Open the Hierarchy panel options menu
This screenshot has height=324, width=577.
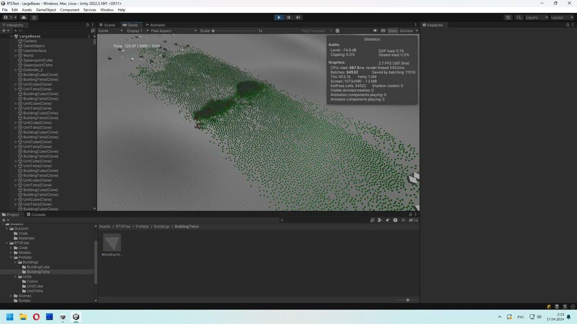tap(93, 25)
